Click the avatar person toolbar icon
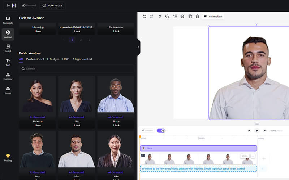Viewport: 289px width, 180px height. [160, 16]
